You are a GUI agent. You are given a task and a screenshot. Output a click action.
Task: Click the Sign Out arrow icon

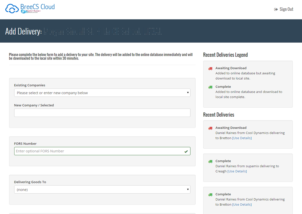(276, 9)
